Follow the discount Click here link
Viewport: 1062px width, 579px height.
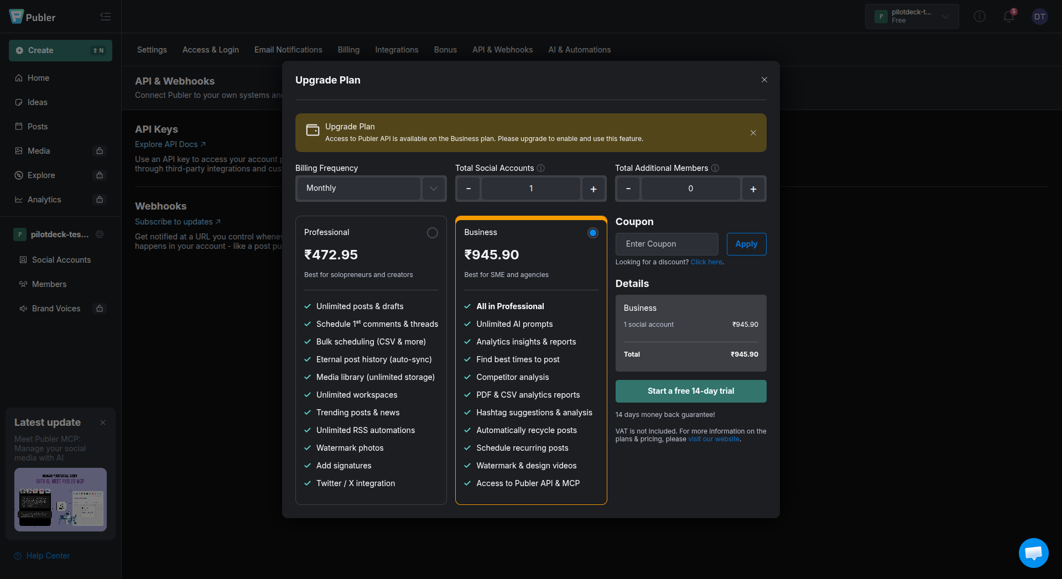pos(706,262)
